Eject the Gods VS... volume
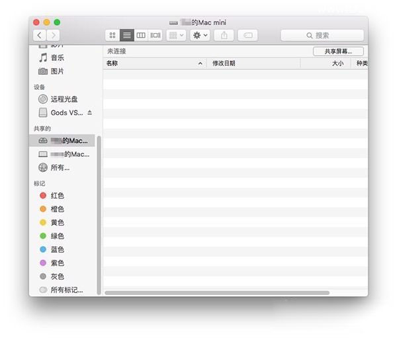This screenshot has width=397, height=338. [x=89, y=112]
